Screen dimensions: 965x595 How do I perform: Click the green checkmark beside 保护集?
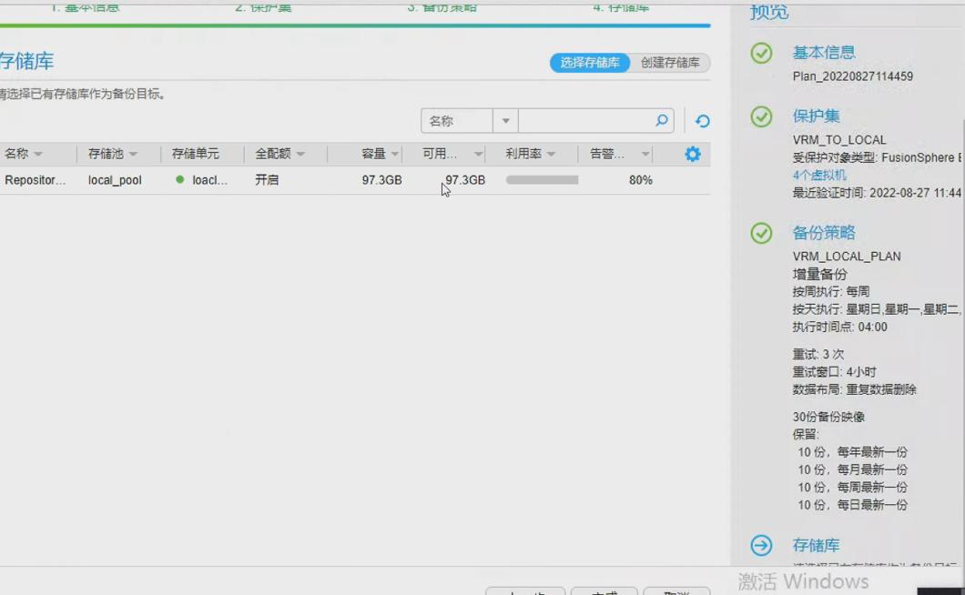coord(761,116)
